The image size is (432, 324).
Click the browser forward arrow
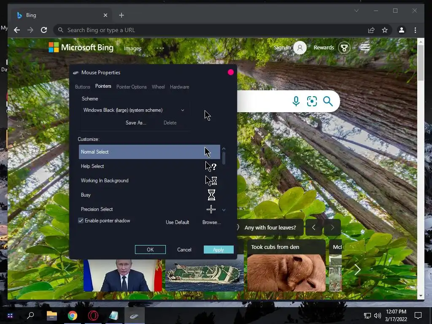click(30, 30)
